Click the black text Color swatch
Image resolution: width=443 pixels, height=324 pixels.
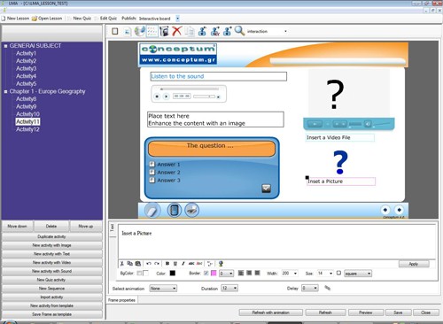(x=173, y=274)
